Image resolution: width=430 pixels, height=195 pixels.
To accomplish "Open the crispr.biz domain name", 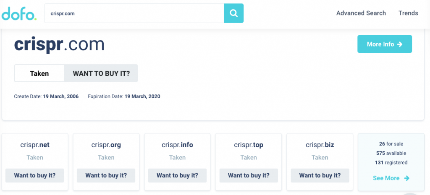I will pos(320,145).
